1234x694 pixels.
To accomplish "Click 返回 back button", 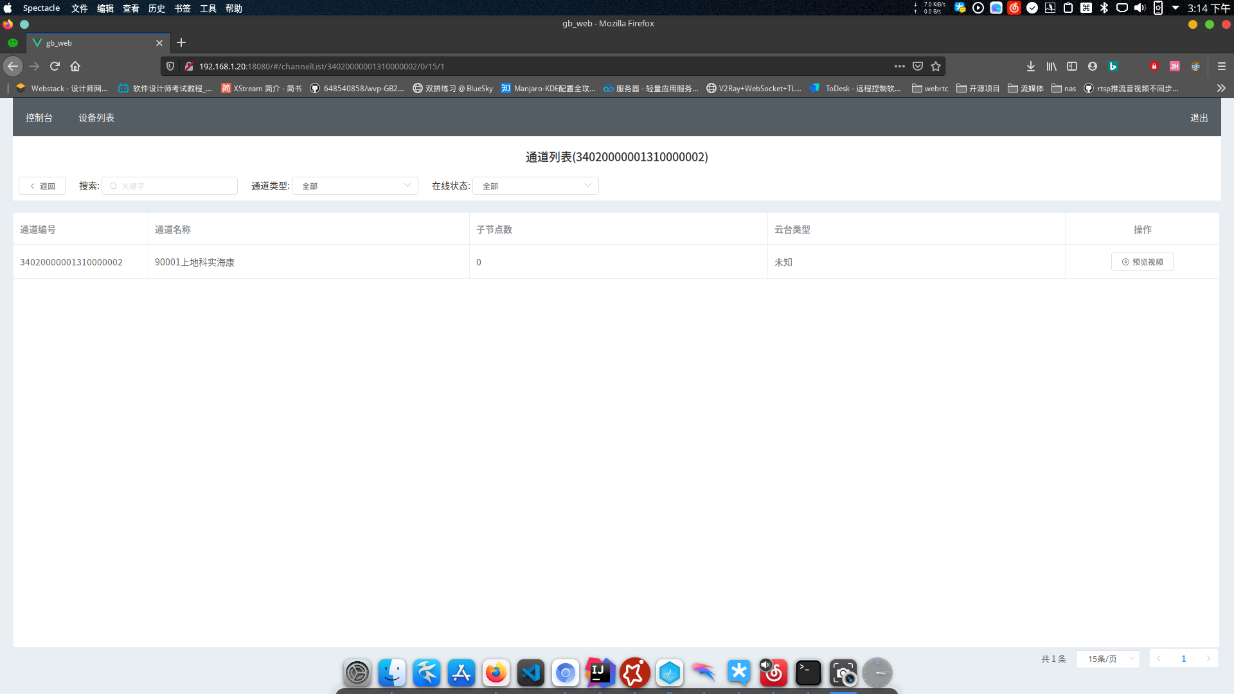I will (42, 186).
